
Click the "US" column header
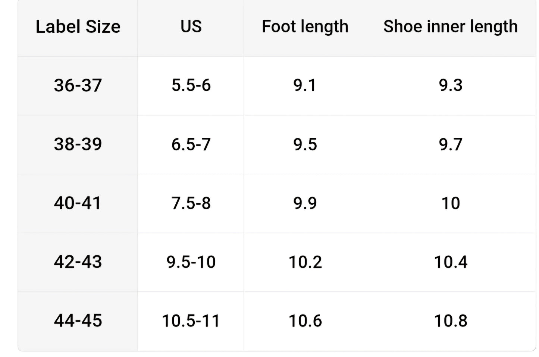[x=191, y=27]
